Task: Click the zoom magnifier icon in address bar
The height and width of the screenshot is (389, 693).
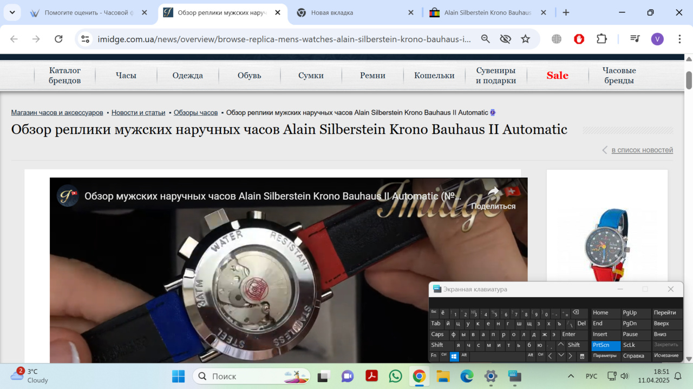Action: 486,39
